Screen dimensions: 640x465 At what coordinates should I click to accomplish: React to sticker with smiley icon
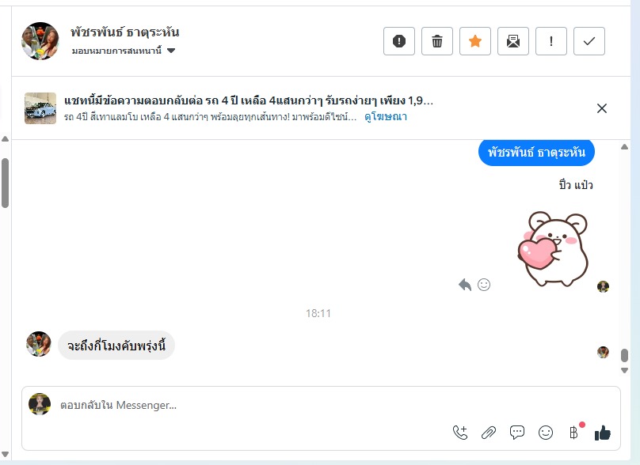point(484,285)
